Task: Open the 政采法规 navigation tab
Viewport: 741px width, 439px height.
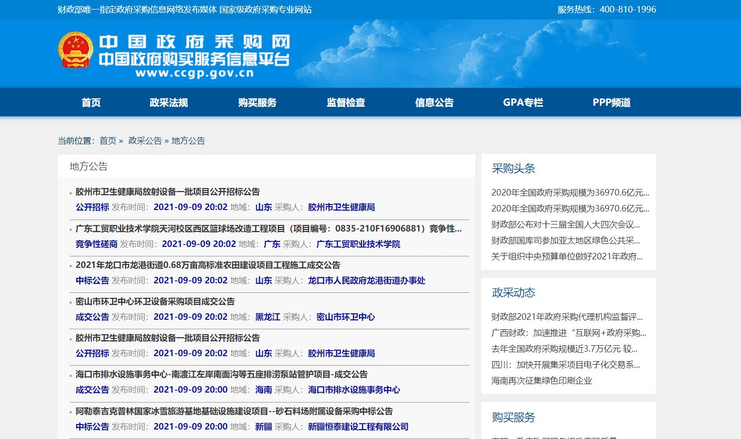Action: pyautogui.click(x=169, y=102)
